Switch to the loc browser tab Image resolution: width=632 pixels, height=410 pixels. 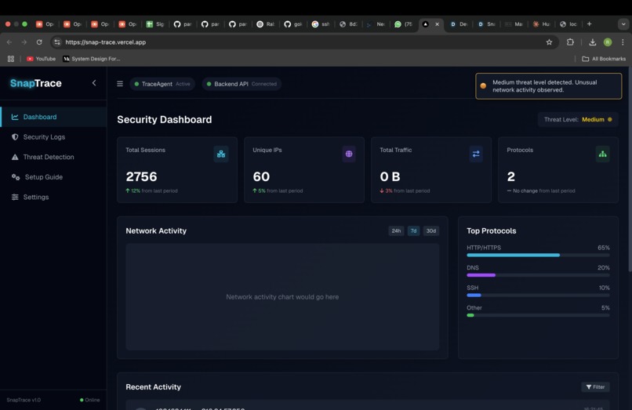tap(568, 24)
